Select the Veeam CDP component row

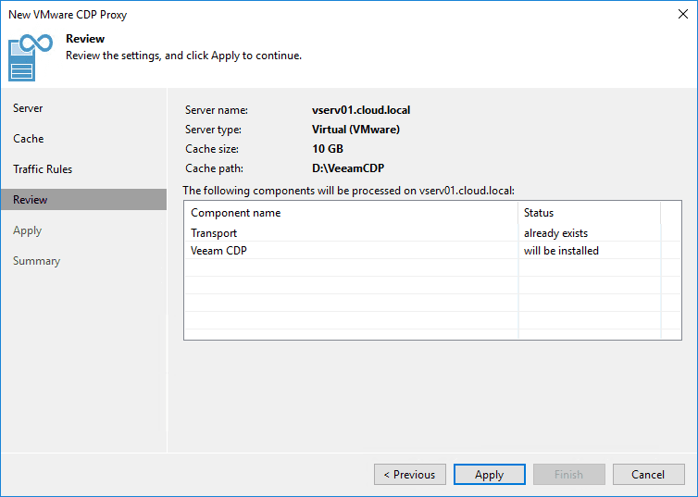219,251
